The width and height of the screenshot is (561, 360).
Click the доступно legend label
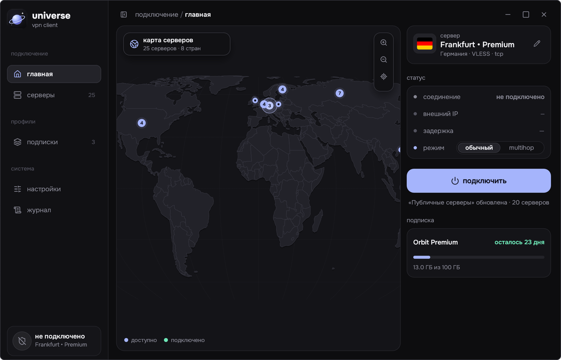click(x=144, y=340)
